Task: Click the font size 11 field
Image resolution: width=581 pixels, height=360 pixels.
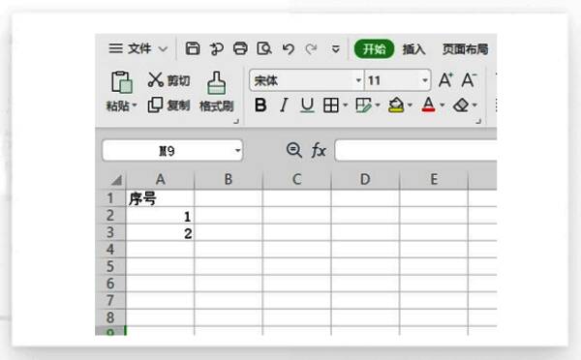Action: coord(393,80)
